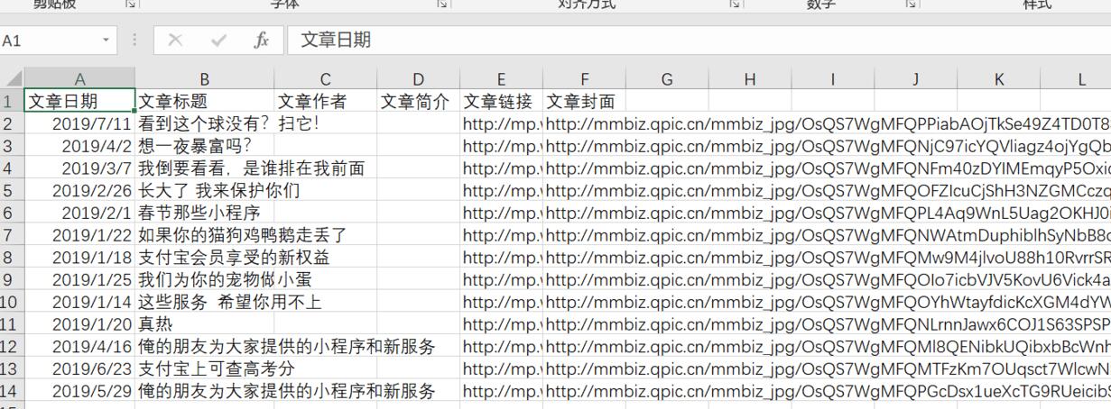Open the Name Box dropdown arrow
The height and width of the screenshot is (409, 1111).
tap(106, 41)
